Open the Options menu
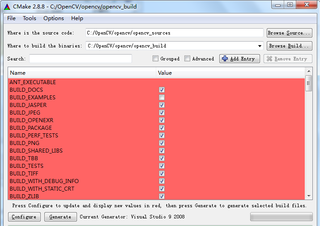Screen dimensions: 320x226 (x=53, y=18)
